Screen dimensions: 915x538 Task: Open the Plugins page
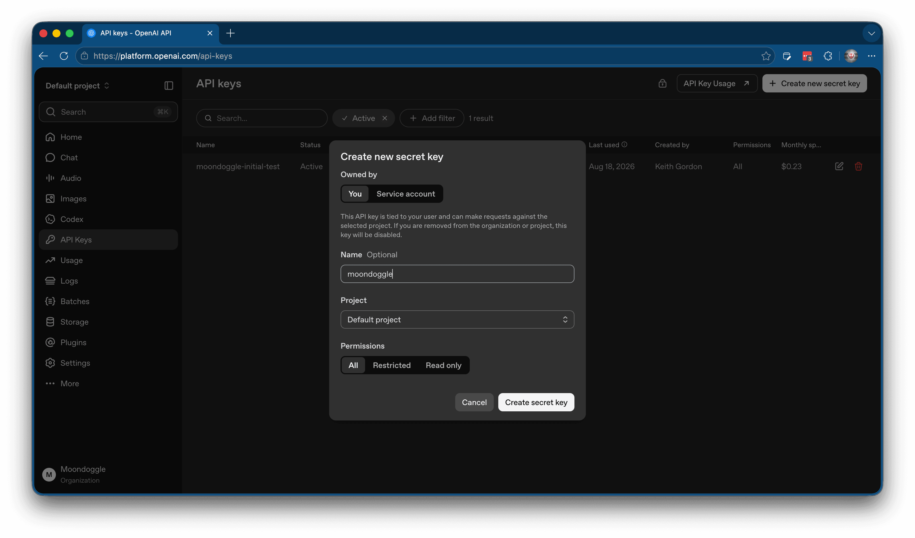(108, 342)
